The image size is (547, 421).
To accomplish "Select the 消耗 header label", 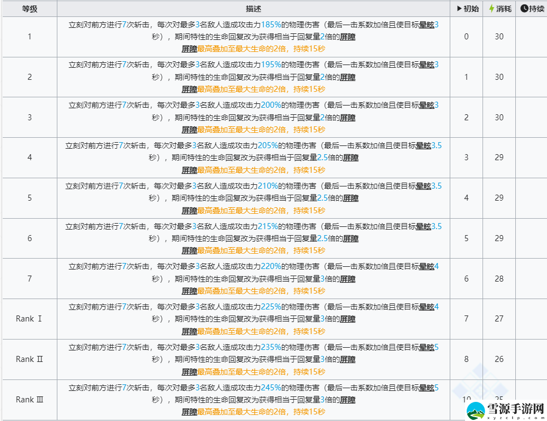I will (x=504, y=9).
